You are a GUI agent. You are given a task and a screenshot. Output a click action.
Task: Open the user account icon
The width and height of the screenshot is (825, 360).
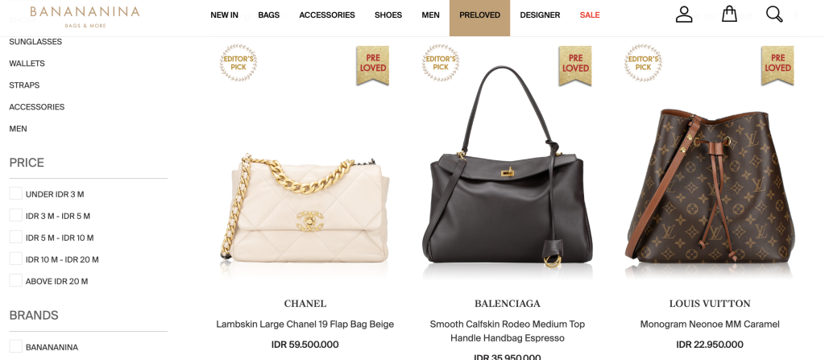point(683,14)
